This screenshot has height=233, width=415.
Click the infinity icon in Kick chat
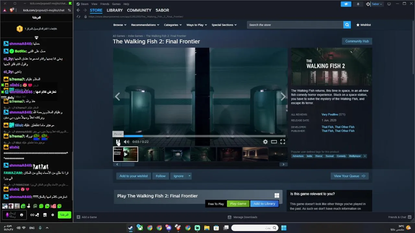coord(32,215)
